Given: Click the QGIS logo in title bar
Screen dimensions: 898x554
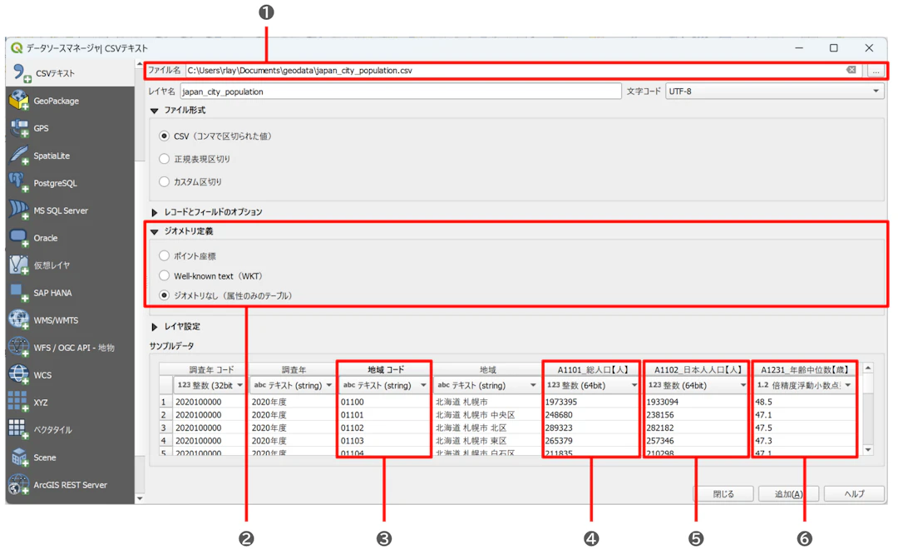Looking at the screenshot, I should click(17, 48).
